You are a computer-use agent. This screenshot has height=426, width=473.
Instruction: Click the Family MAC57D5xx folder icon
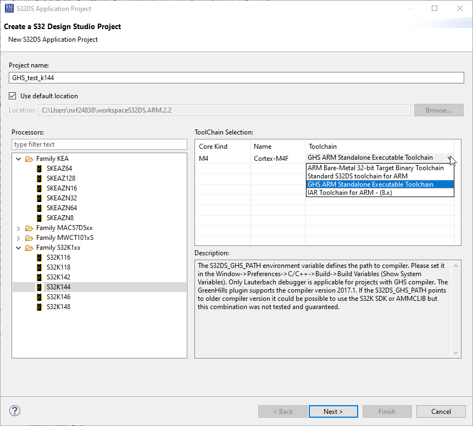click(29, 227)
